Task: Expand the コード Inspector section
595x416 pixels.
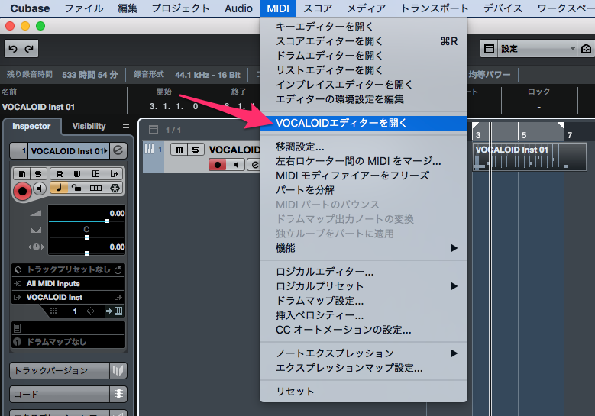Action: click(60, 394)
